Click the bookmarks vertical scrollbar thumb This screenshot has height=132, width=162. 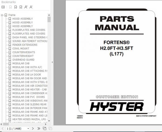pyautogui.click(x=49, y=20)
